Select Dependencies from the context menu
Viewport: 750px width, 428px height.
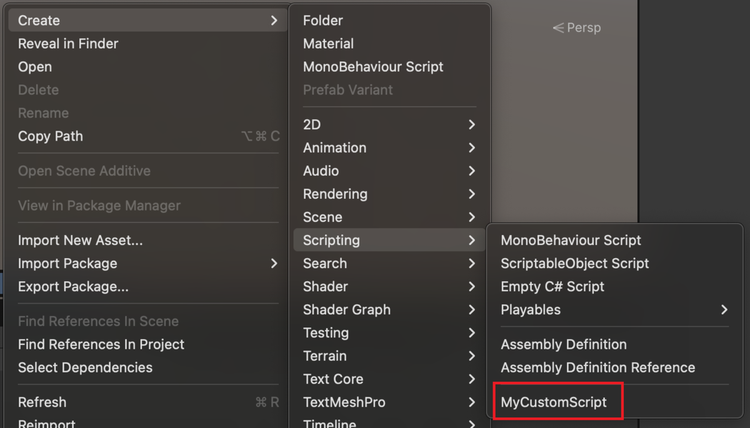click(85, 367)
